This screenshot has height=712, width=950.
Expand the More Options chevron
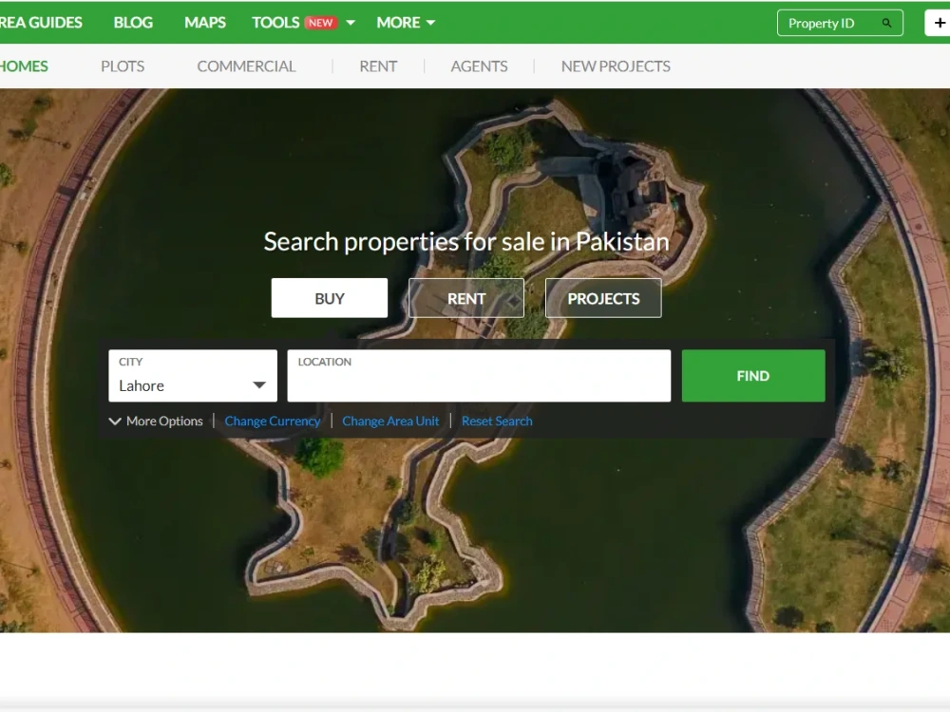pos(115,421)
